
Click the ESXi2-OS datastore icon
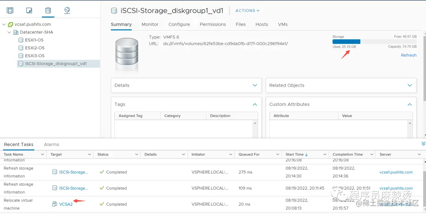point(21,48)
